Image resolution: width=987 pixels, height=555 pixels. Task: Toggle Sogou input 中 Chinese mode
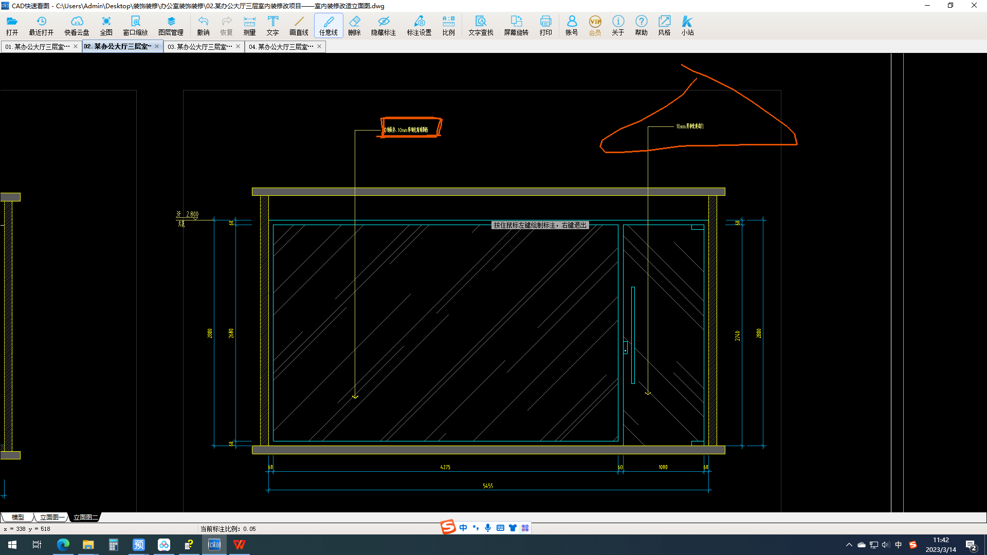coord(463,528)
